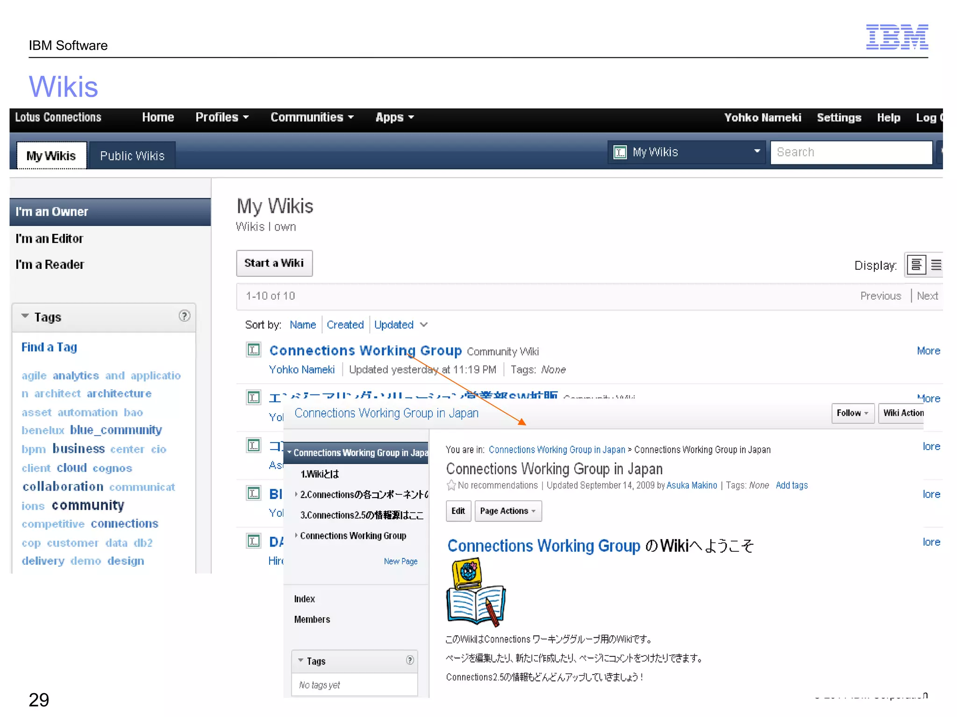Click the Next pagination link
Image resolution: width=957 pixels, height=717 pixels.
[x=927, y=296]
